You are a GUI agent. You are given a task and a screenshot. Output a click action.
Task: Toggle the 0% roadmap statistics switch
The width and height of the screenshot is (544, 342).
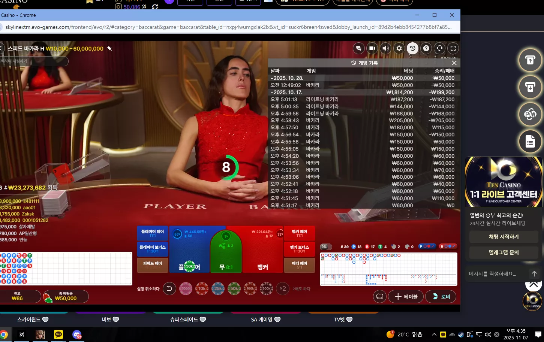point(326,247)
